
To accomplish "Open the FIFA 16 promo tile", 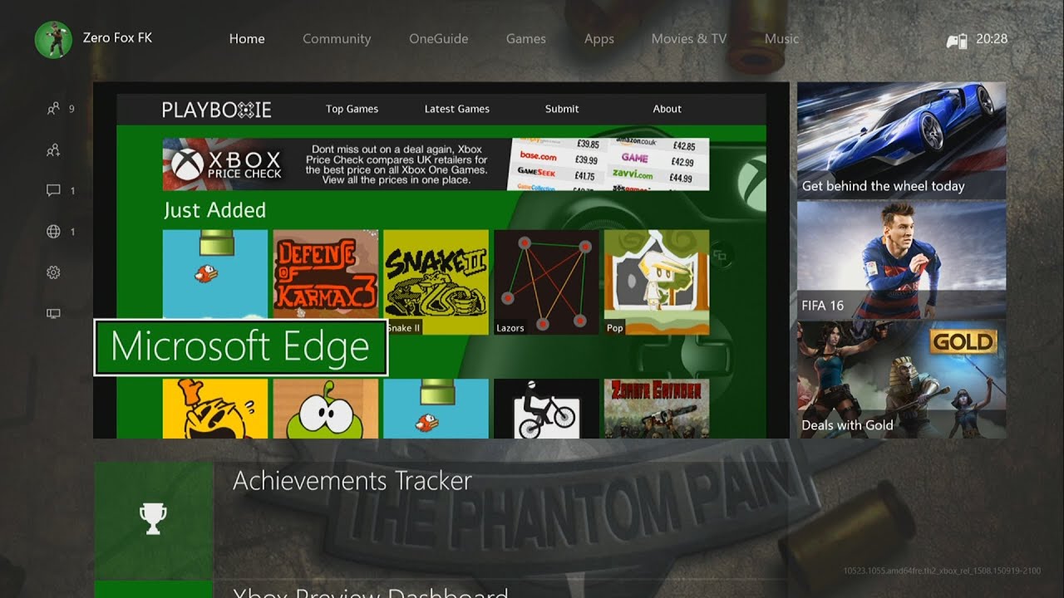I will click(902, 260).
